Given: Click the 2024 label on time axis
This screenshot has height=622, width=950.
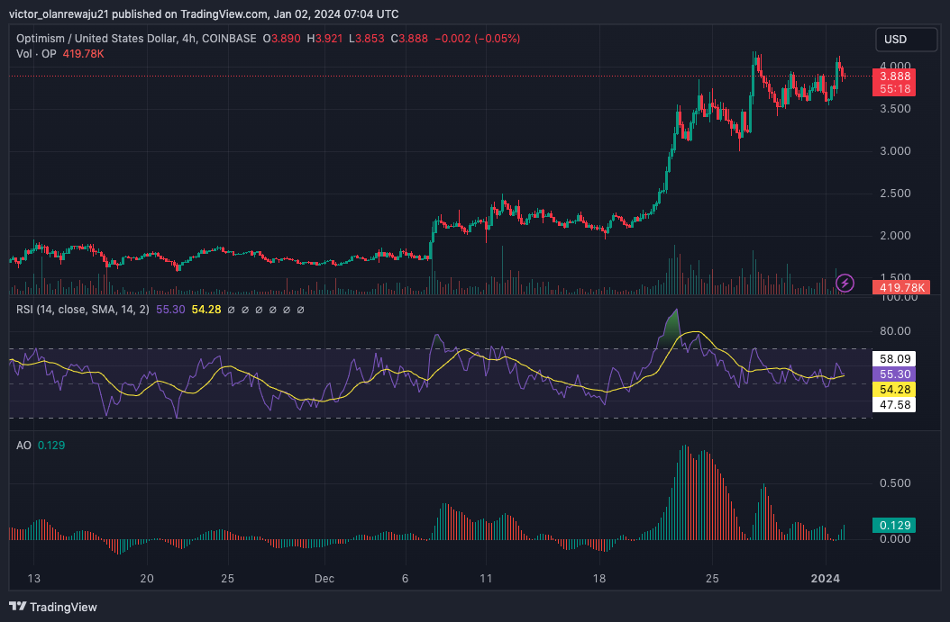Looking at the screenshot, I should pyautogui.click(x=826, y=579).
